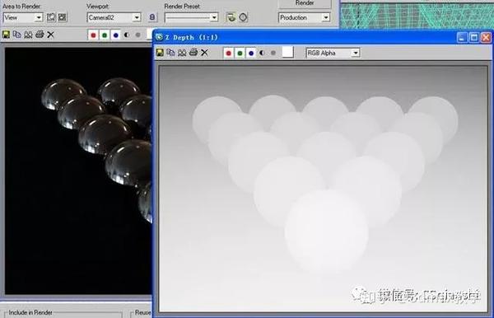
Task: Click the "Include in Render" label
Action: tap(30, 312)
